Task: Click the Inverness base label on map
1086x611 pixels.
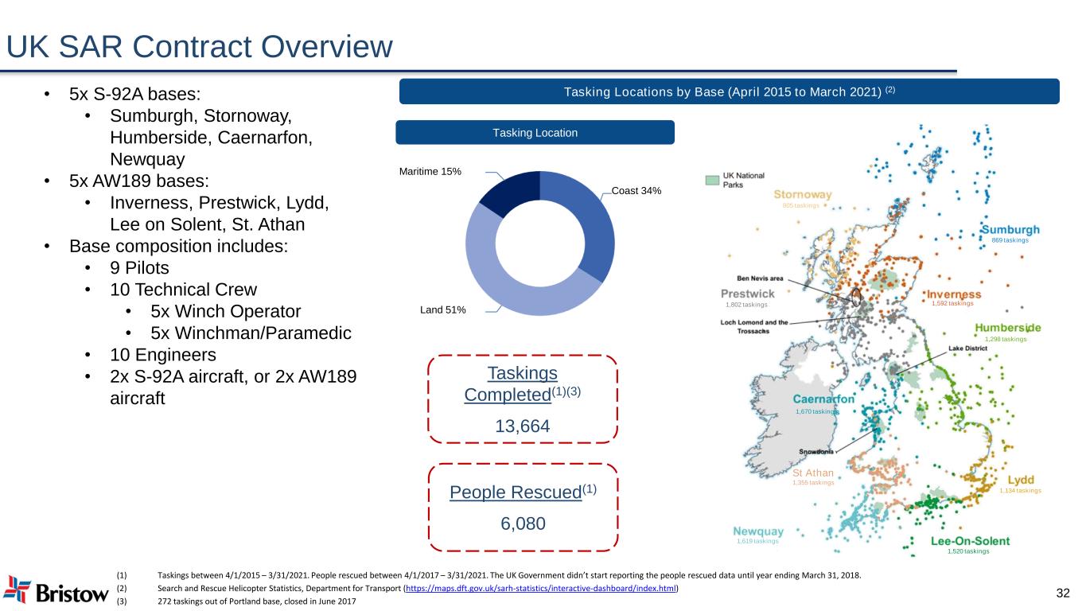Action: (954, 293)
